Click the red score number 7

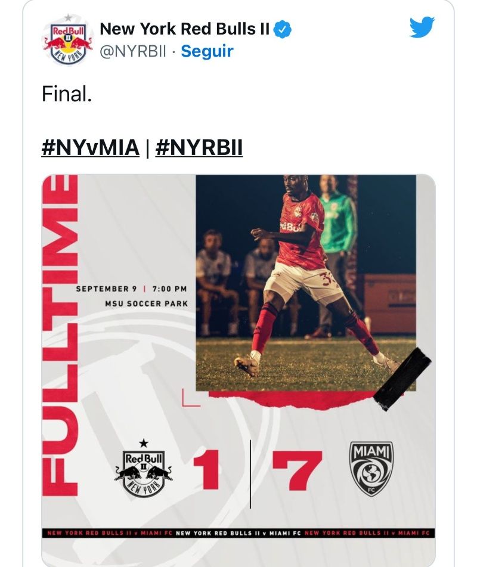298,470
